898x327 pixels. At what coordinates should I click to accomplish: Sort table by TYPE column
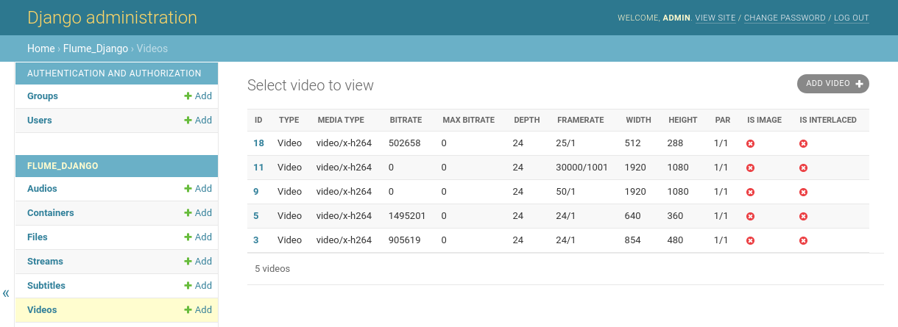coord(289,120)
